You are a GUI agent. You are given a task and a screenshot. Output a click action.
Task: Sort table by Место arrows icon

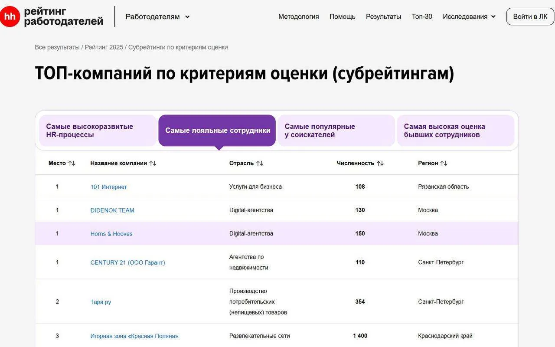[72, 163]
